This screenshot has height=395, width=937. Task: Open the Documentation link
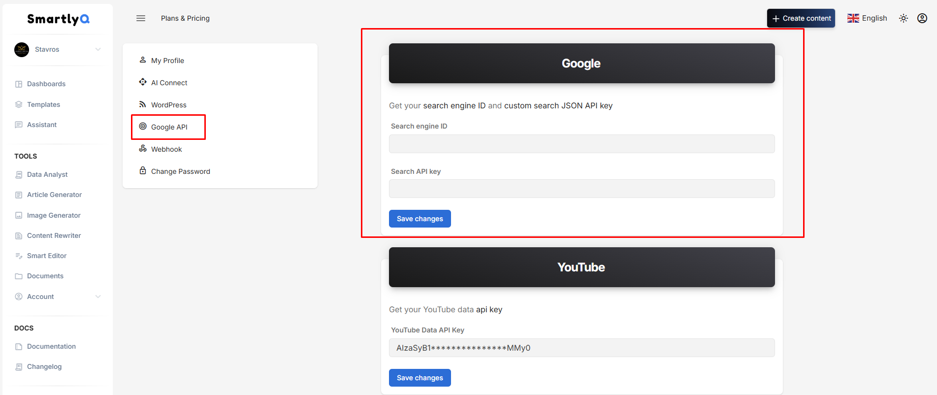tap(51, 347)
